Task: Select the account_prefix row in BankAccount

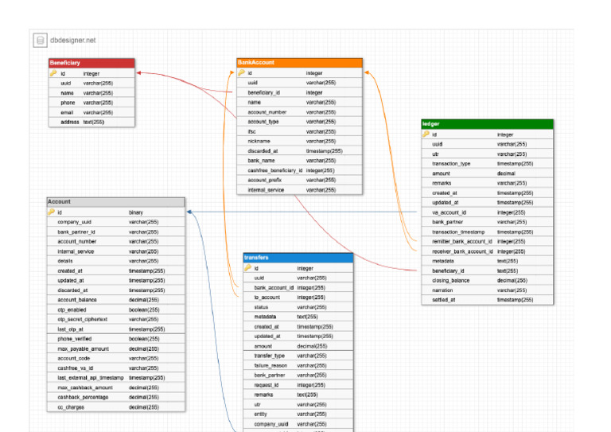Action: [x=299, y=180]
